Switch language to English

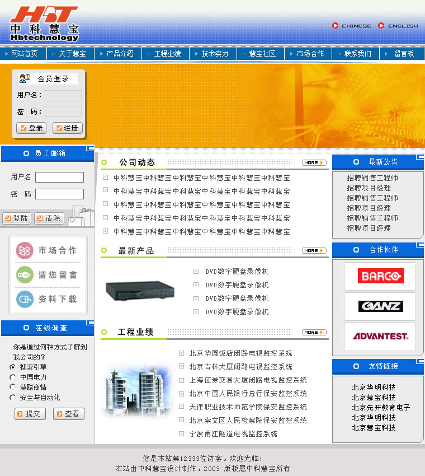pyautogui.click(x=398, y=26)
